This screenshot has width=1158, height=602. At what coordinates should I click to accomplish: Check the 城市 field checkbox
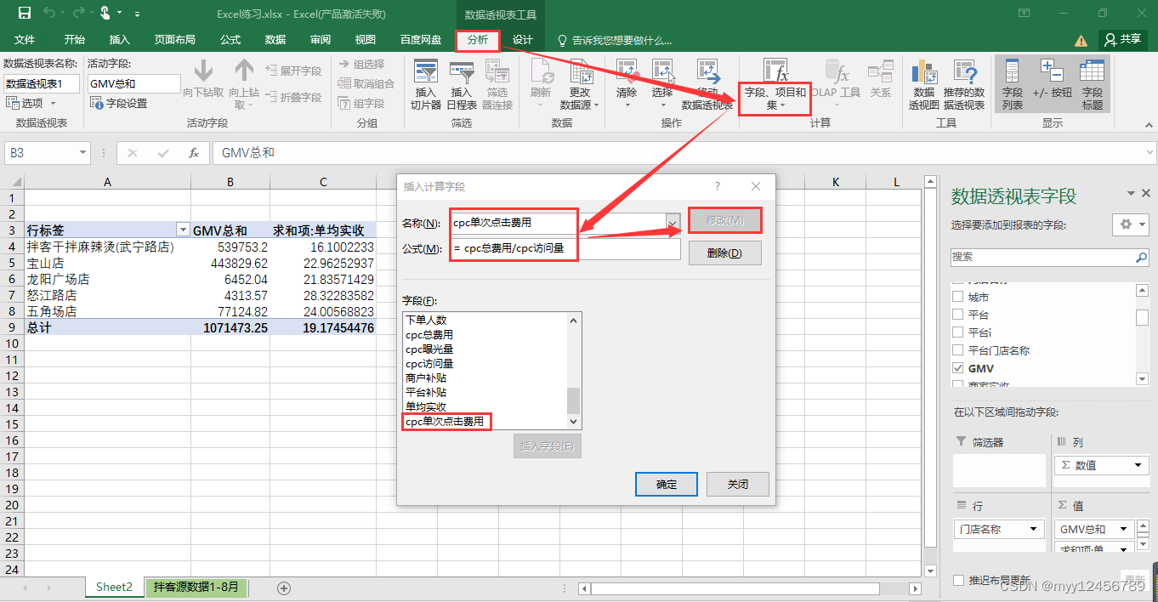pos(958,297)
